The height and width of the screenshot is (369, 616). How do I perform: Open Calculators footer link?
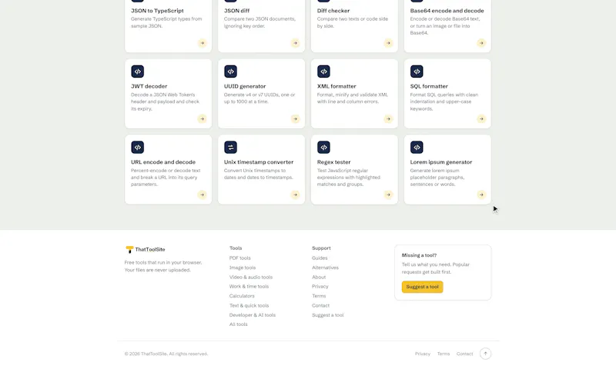(x=242, y=296)
